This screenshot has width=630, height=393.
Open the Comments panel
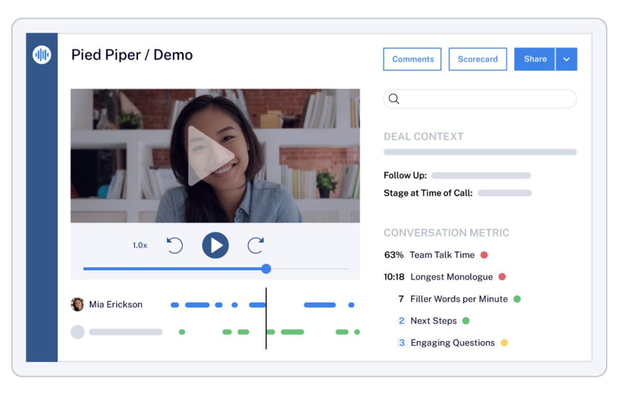tap(412, 59)
